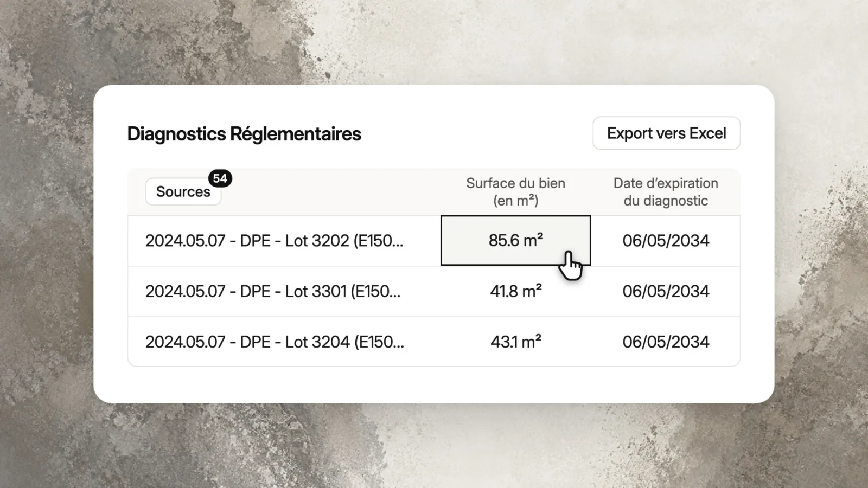Open the DPE Lot 3202 source row

(x=275, y=241)
